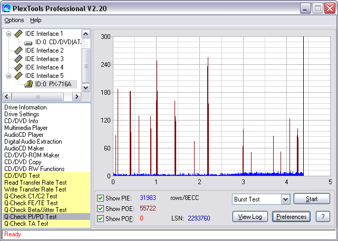
Task: Click the LSN value 2293760
Action: coord(199,218)
